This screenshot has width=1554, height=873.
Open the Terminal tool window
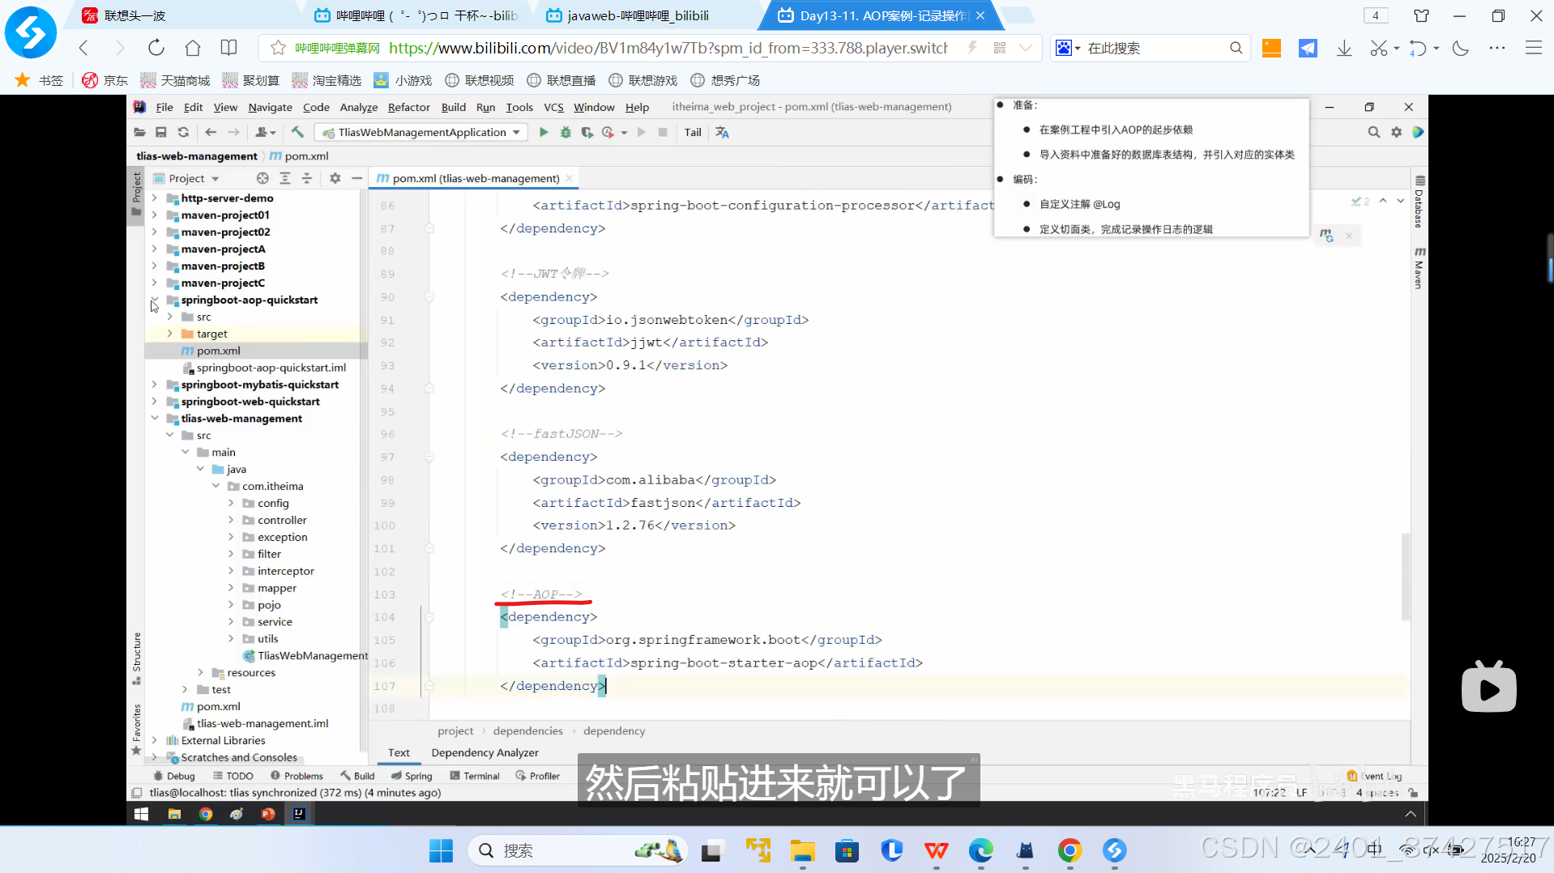coord(475,776)
